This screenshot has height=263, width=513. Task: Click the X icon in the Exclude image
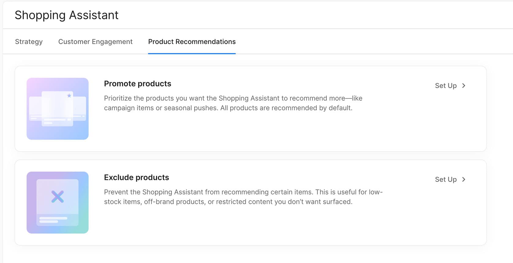[x=58, y=197]
